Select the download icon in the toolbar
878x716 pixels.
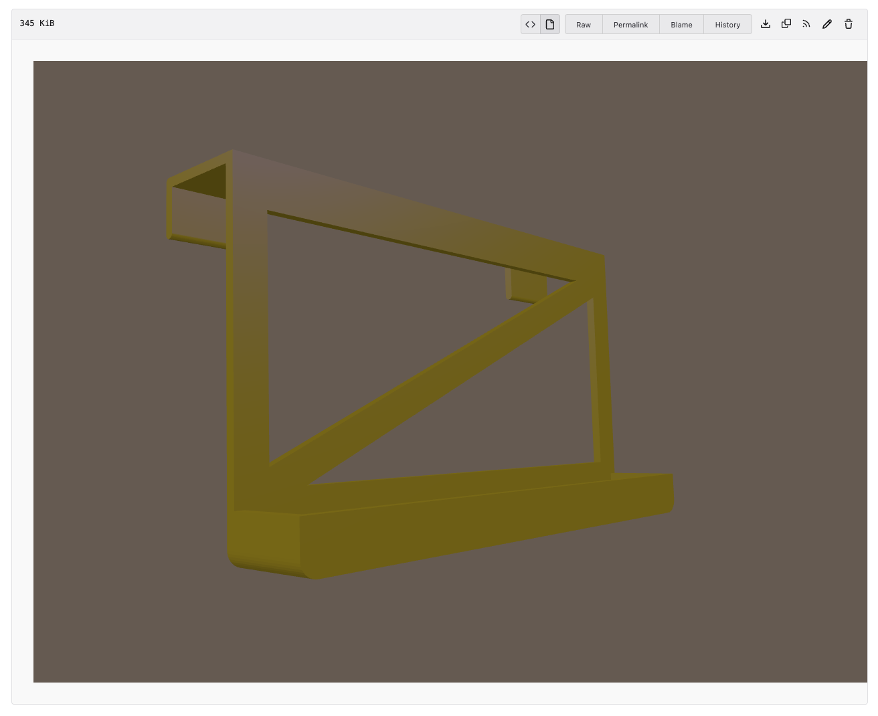[766, 23]
